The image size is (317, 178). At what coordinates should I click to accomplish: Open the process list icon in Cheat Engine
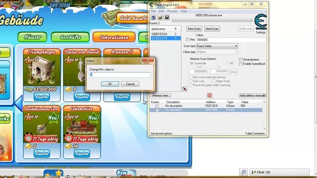pyautogui.click(x=154, y=17)
